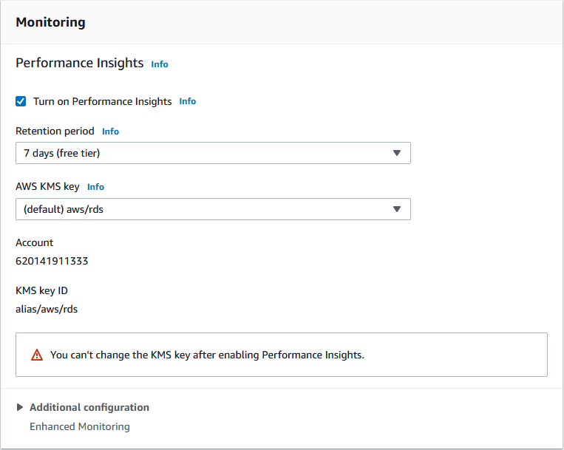Click the KMS key warning message text
Image resolution: width=564 pixels, height=450 pixels.
[207, 355]
